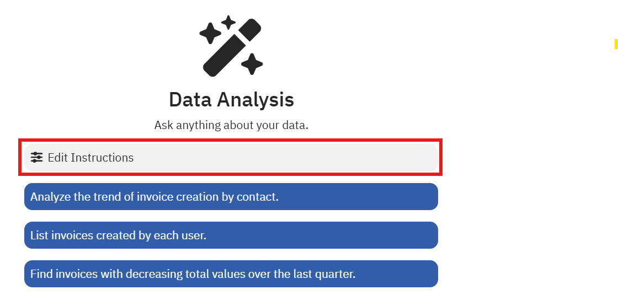Click the yellow marker on the black panel

coord(616,44)
